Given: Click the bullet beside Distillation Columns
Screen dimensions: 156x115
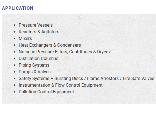Looking at the screenshot, I should click(15, 59).
